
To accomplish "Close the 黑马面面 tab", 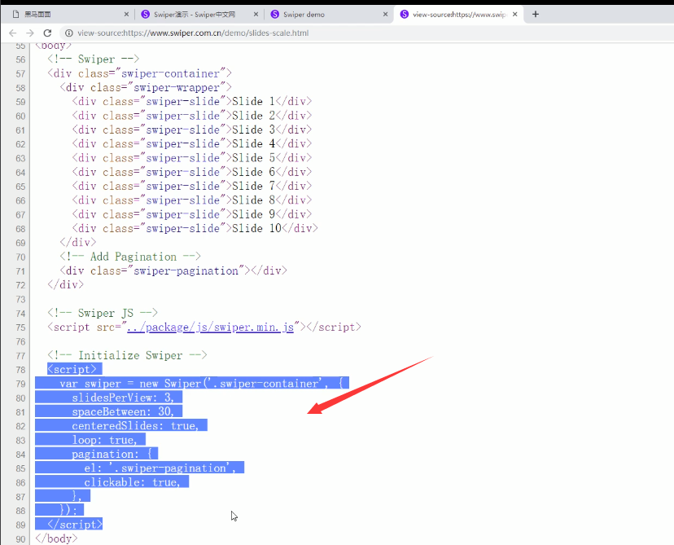I will coord(126,14).
